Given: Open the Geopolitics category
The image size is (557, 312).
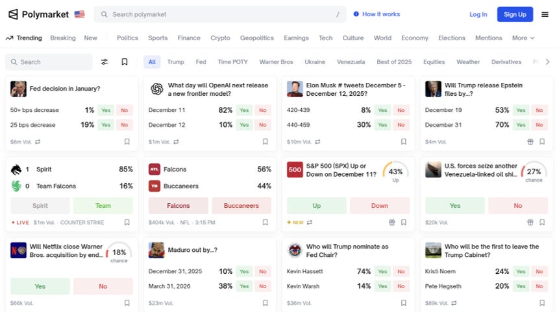Looking at the screenshot, I should [257, 38].
